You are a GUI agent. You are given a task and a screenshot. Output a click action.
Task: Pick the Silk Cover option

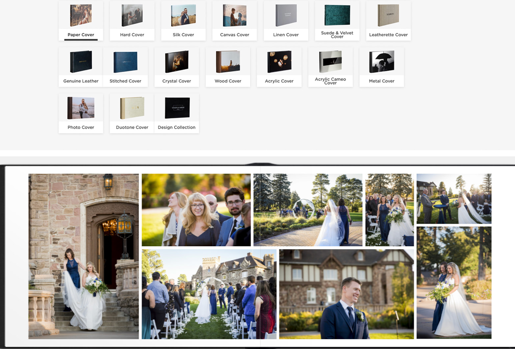[x=183, y=21]
